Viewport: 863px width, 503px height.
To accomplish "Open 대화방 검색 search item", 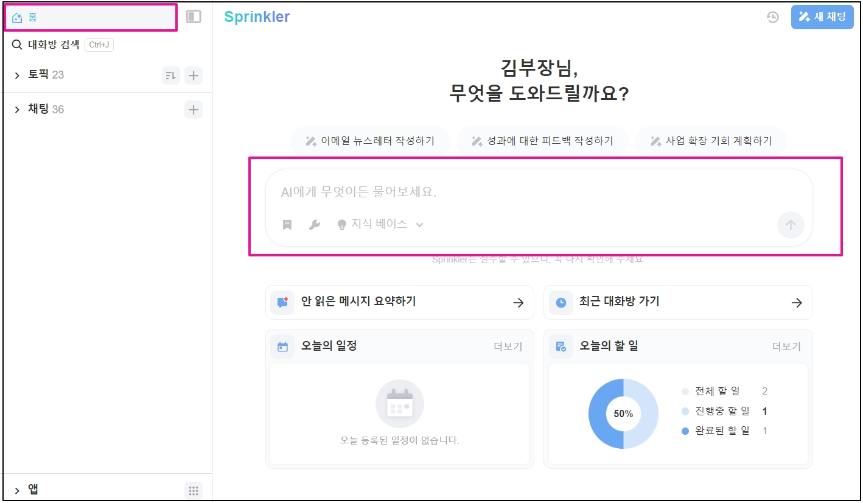I will [54, 44].
